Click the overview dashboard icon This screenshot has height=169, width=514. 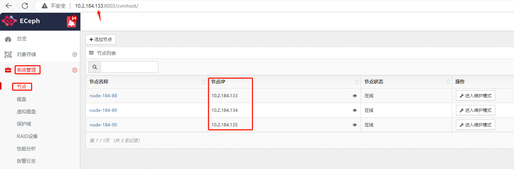[8, 39]
